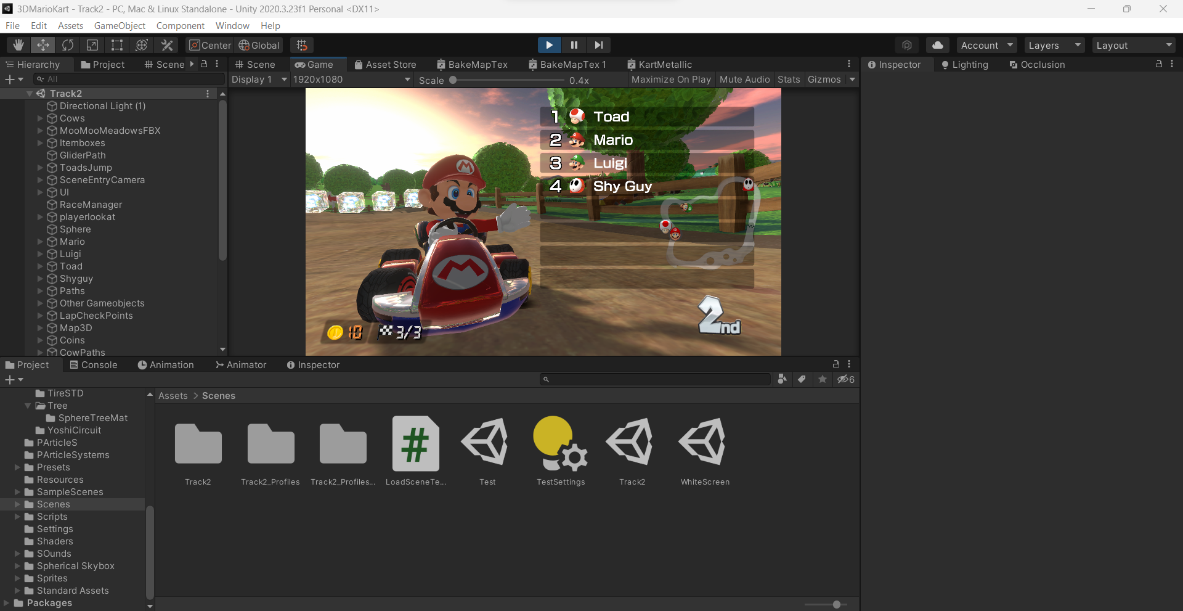Select the Rotate tool
The height and width of the screenshot is (611, 1183).
click(68, 45)
